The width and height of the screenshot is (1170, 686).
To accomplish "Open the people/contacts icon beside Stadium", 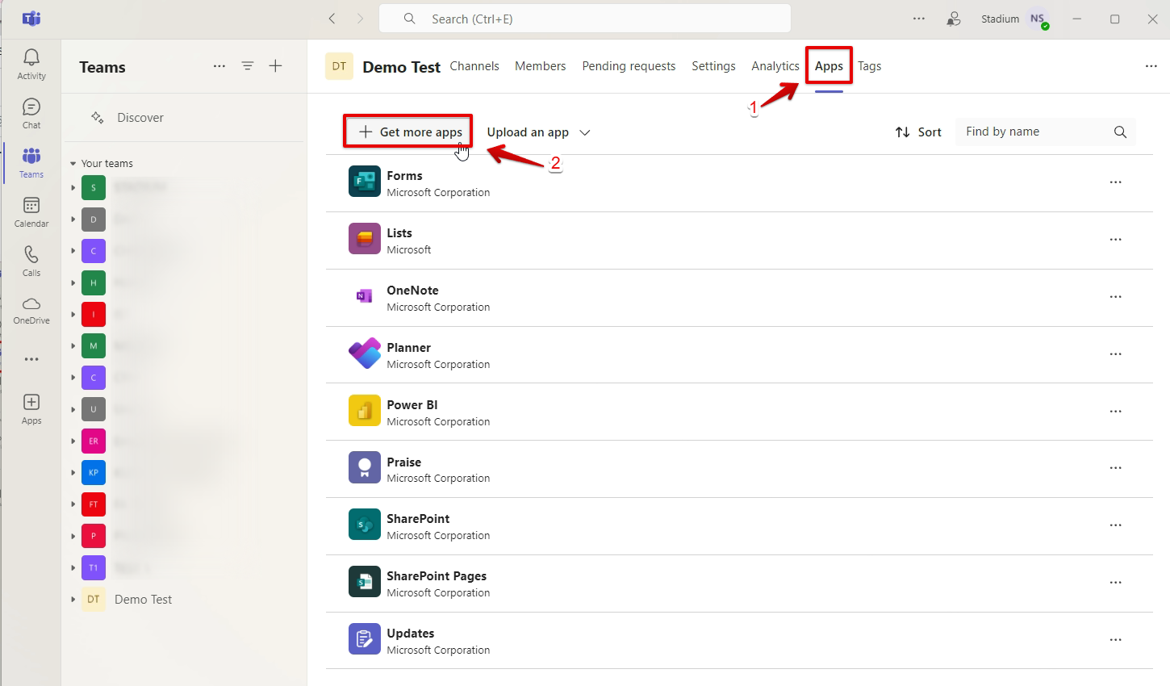I will click(954, 19).
